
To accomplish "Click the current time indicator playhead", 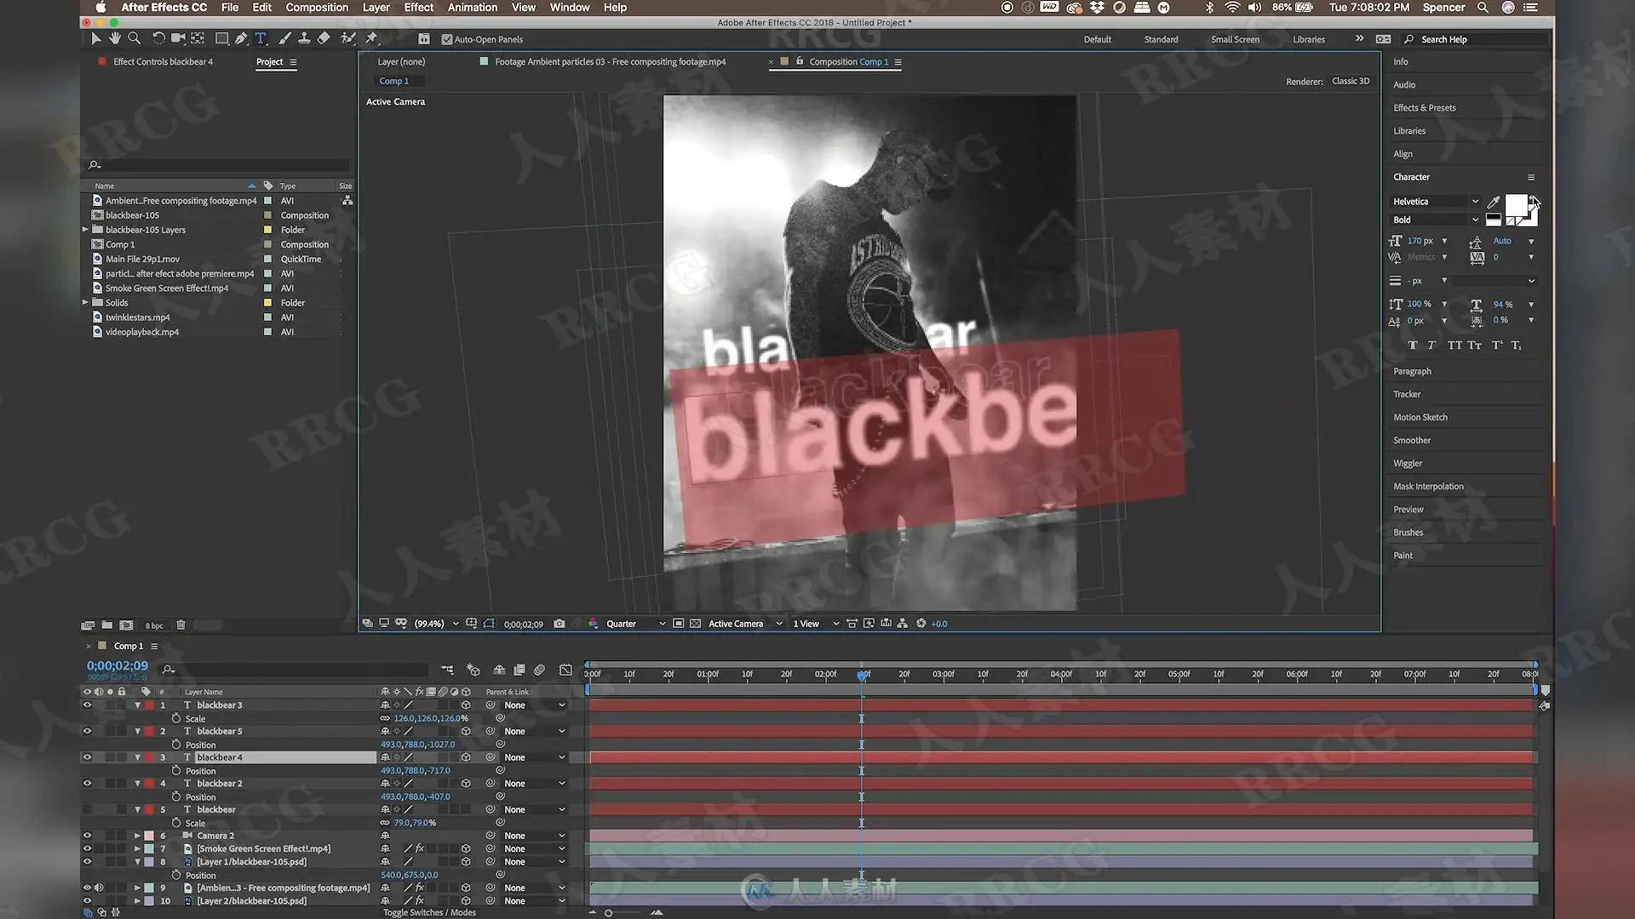I will coord(862,675).
